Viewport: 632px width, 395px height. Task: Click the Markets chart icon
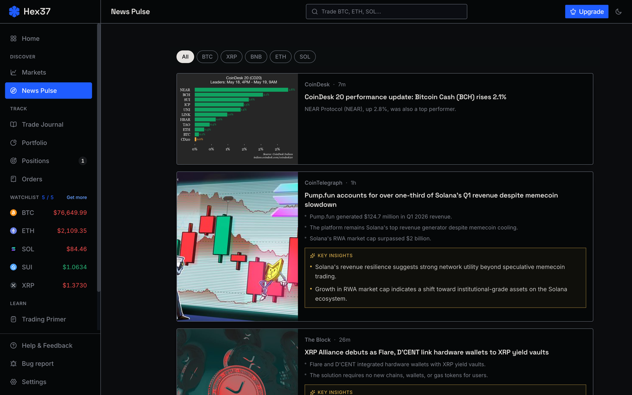tap(14, 72)
